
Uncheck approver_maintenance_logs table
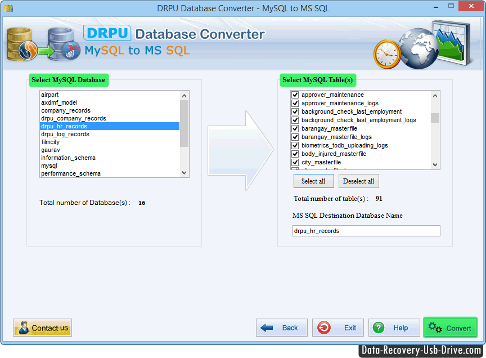(x=295, y=103)
